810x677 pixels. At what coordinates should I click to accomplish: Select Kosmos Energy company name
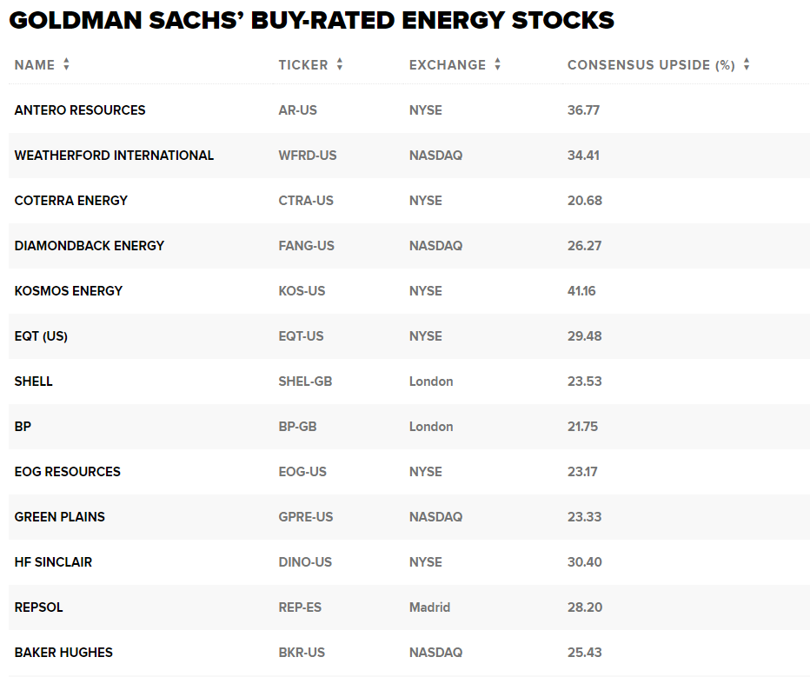(x=69, y=291)
